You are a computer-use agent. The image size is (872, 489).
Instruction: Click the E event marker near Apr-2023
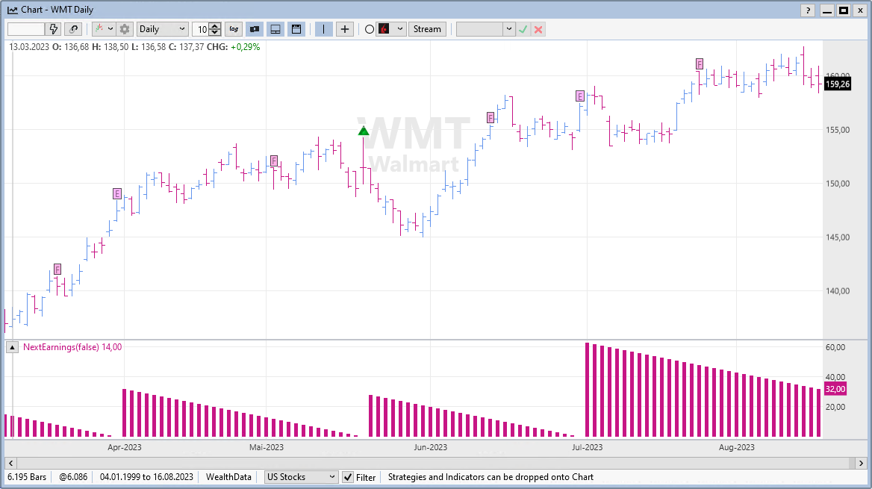pyautogui.click(x=116, y=193)
